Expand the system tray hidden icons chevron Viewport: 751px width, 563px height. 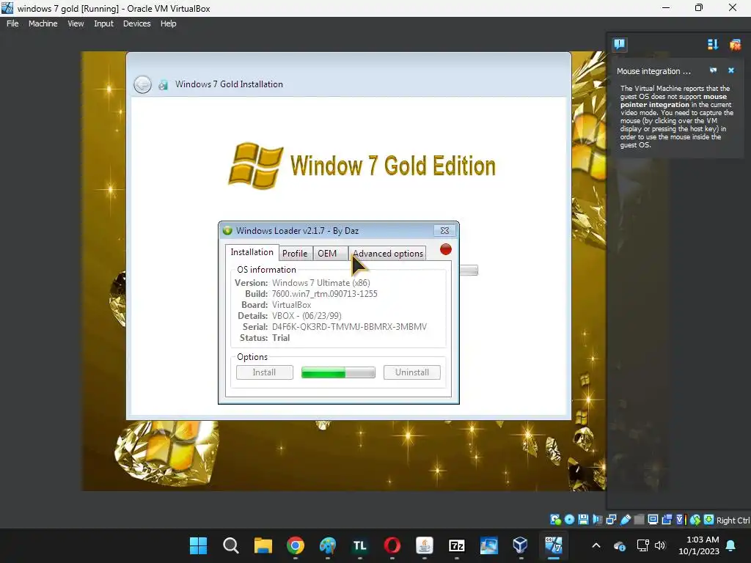click(596, 545)
